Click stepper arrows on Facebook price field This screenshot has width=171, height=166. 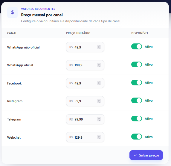[99, 83]
